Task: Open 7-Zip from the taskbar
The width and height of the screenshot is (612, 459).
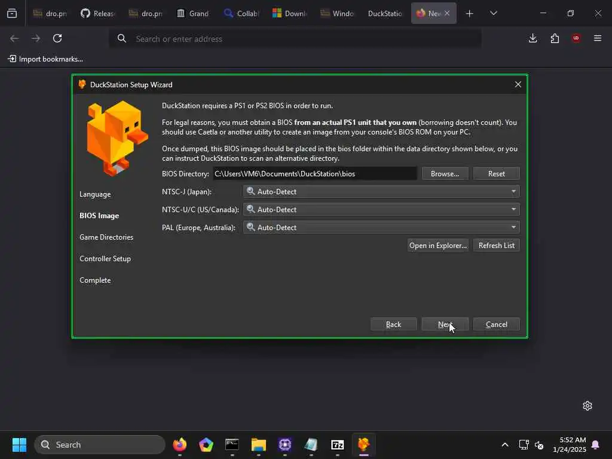Action: [337, 445]
